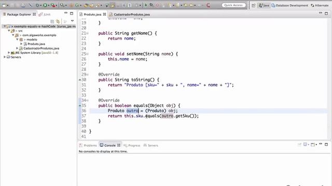Expand Produto.java in Package Explorer
332x186 pixels.
click(x=21, y=44)
